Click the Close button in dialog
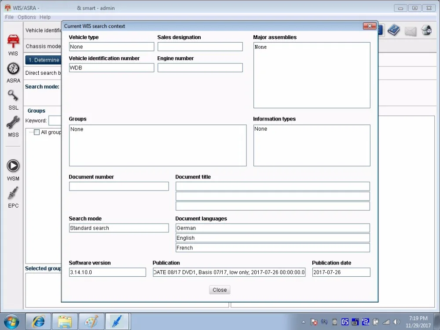 [220, 290]
